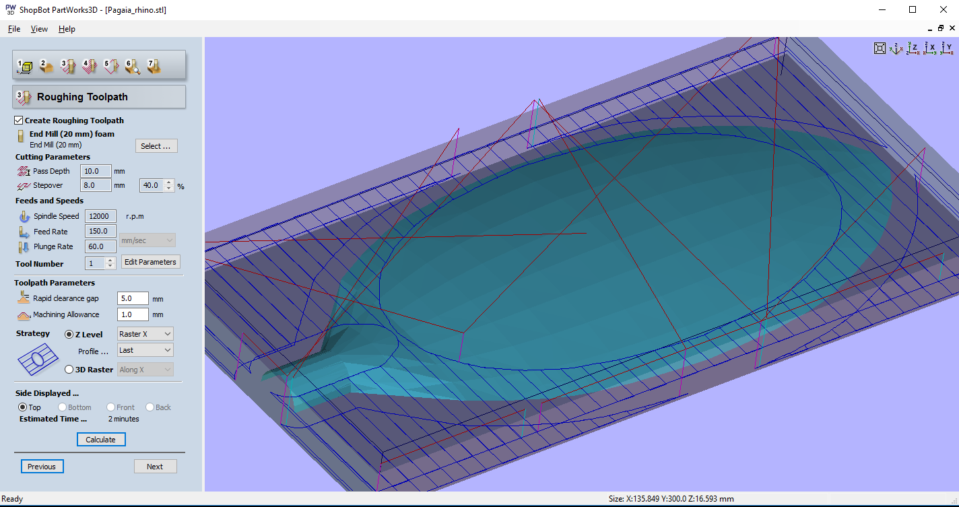Click the Spindle Speed icon
This screenshot has height=507, width=959.
(x=24, y=216)
